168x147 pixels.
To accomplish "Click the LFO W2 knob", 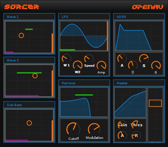I will 78,65.
